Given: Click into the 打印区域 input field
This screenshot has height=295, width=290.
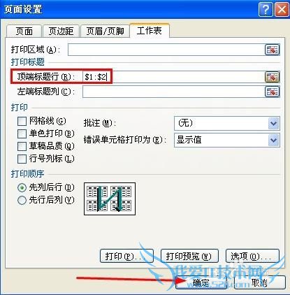Looking at the screenshot, I should (166, 50).
